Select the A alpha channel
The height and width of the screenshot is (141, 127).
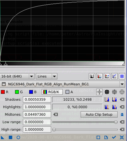pos(69,92)
